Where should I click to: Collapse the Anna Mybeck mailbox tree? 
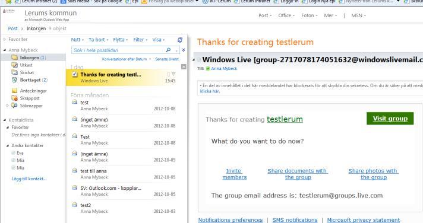[x=5, y=50]
